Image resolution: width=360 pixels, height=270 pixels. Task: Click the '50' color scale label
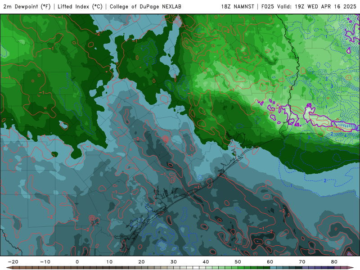coord(238,262)
